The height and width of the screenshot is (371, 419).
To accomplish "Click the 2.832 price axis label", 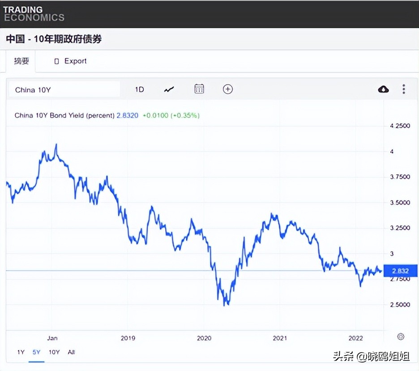I will tap(400, 271).
